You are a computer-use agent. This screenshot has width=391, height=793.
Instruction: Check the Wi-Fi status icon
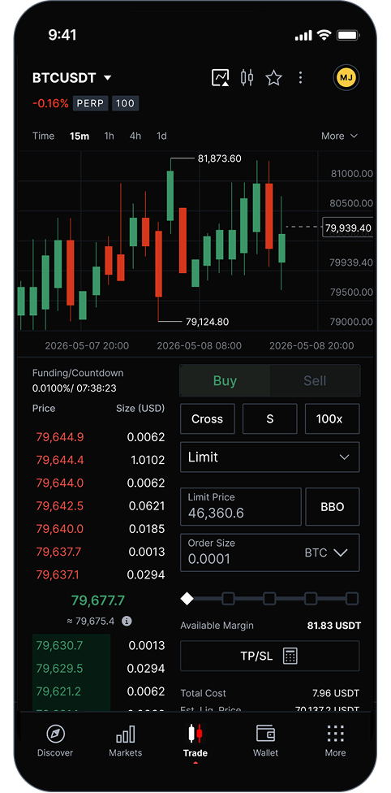click(324, 36)
